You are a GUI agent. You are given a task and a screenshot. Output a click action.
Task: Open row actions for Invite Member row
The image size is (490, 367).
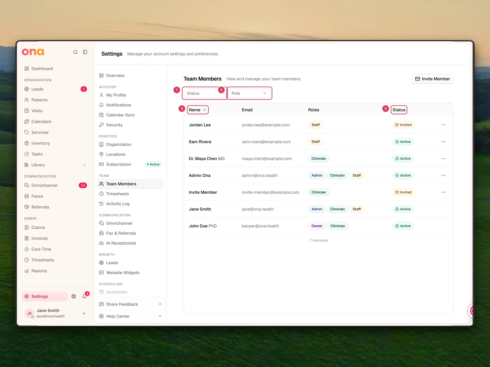[443, 192]
